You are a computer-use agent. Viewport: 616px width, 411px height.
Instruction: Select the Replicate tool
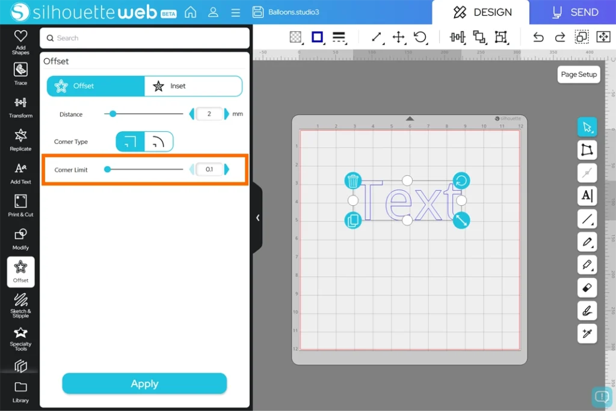[x=20, y=139]
